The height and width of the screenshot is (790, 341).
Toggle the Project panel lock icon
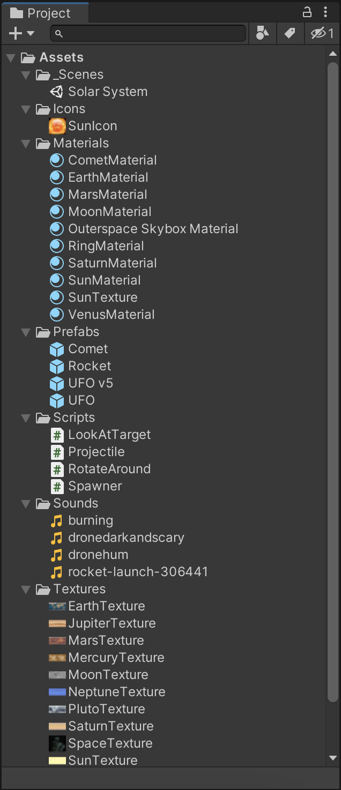tap(307, 12)
